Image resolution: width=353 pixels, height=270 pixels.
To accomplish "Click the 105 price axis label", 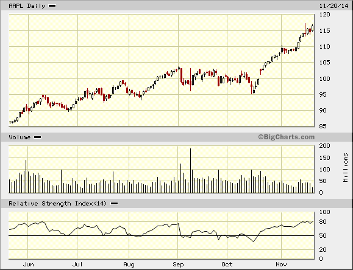I will (324, 63).
